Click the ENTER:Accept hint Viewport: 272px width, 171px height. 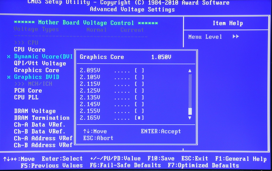[161, 131]
